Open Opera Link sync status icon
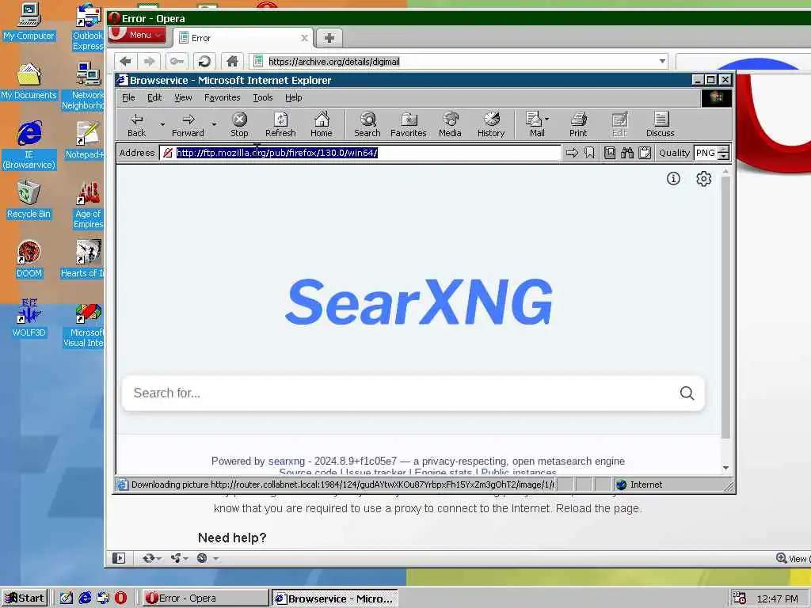The width and height of the screenshot is (811, 608). coord(150,558)
